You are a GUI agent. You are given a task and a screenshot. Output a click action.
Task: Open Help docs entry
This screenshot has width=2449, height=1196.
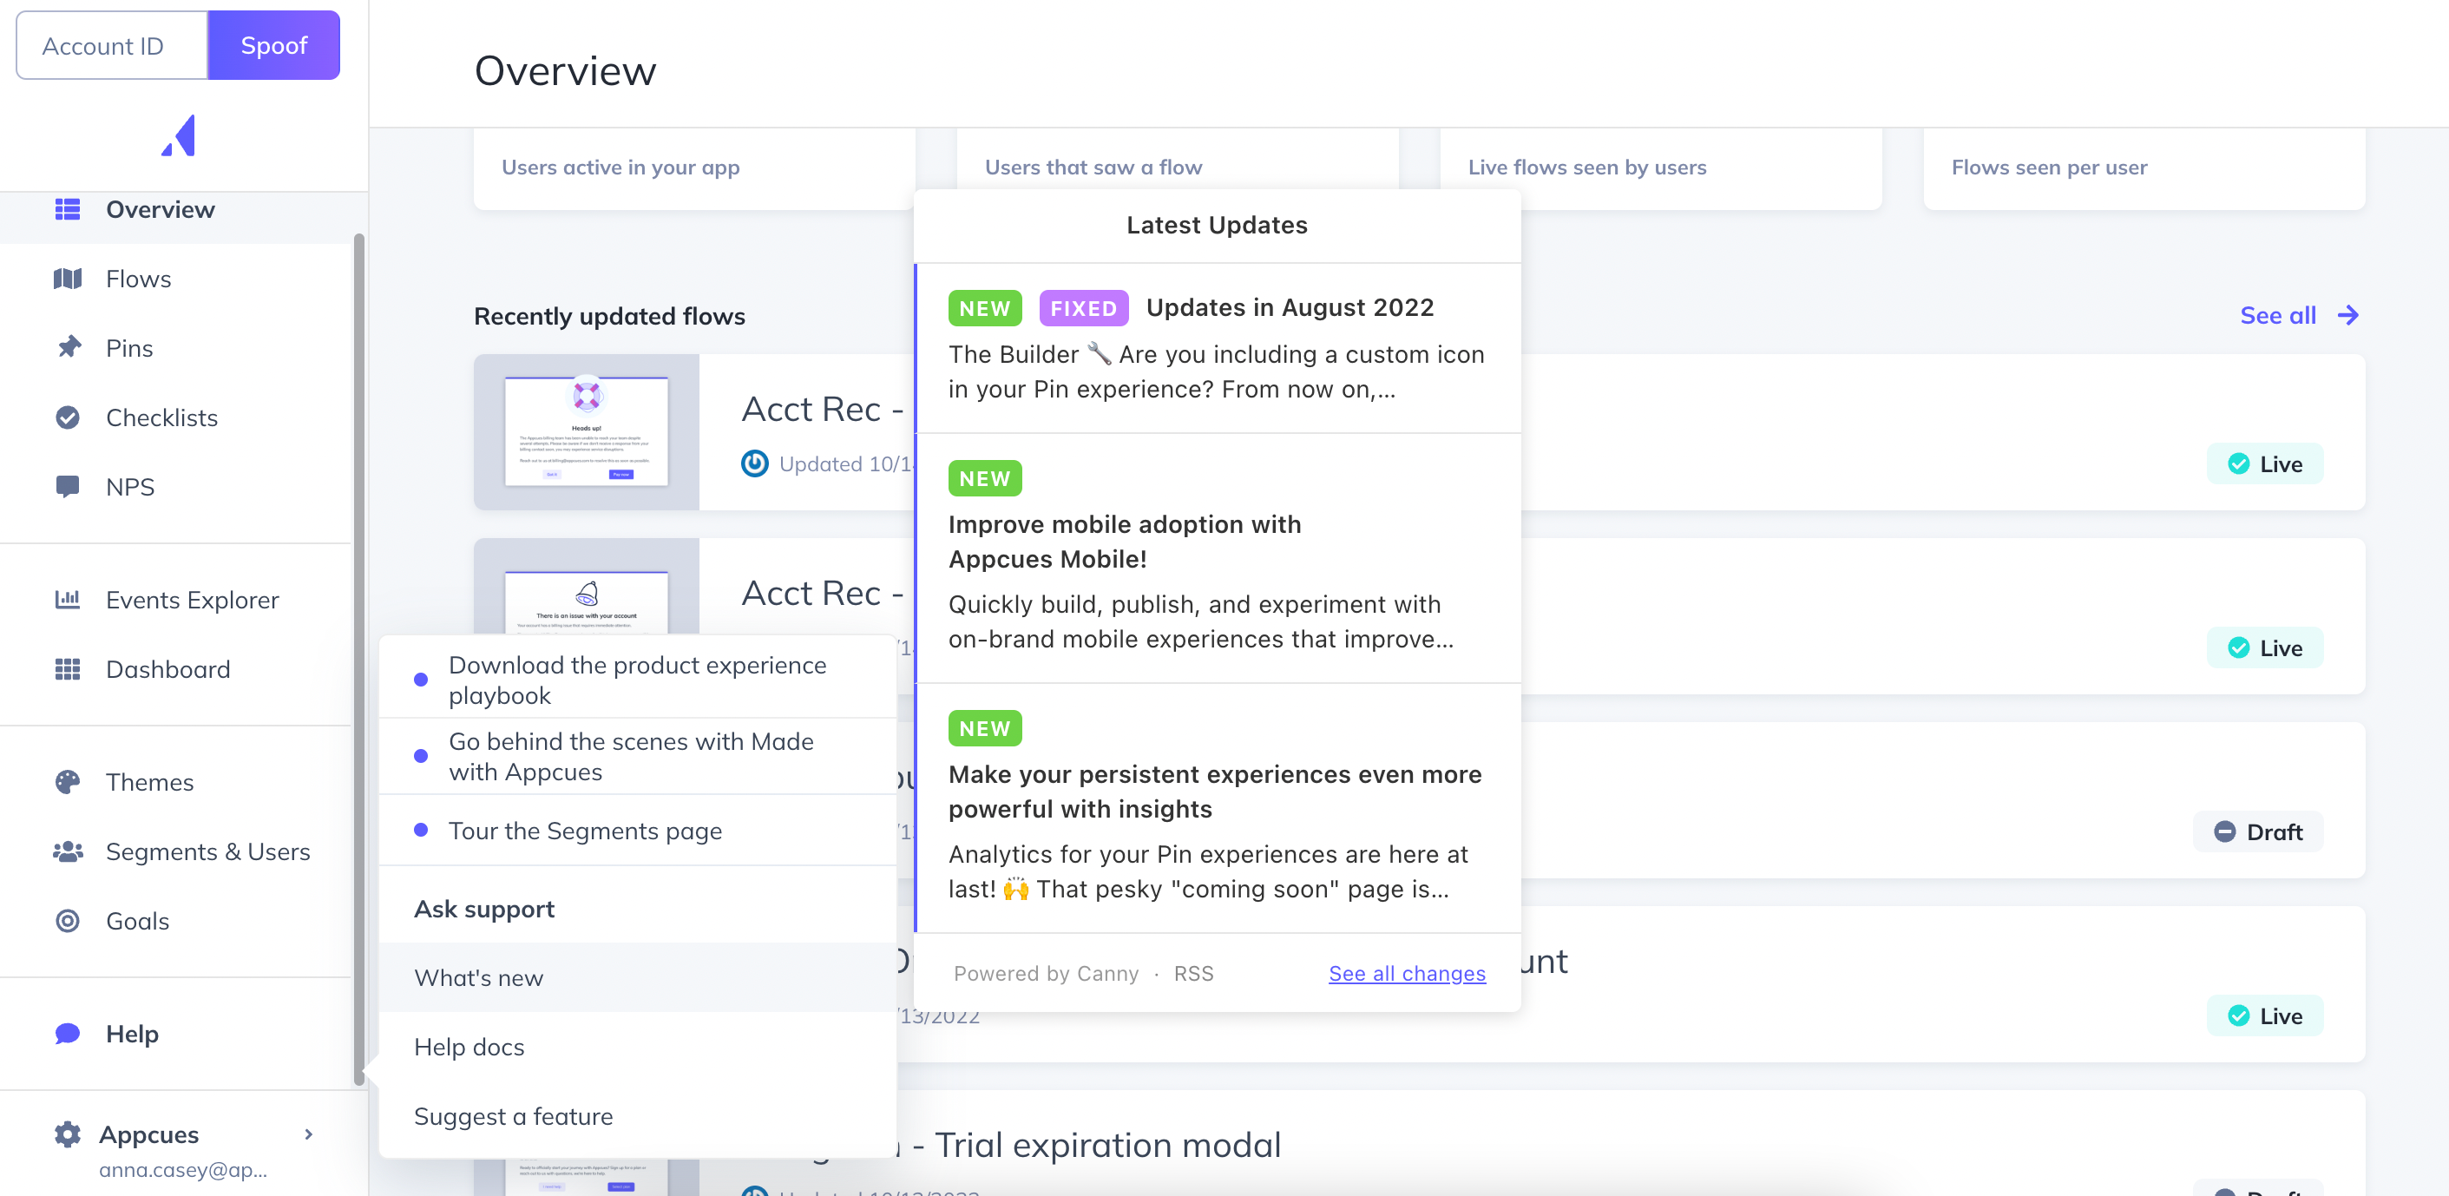[x=637, y=1047]
